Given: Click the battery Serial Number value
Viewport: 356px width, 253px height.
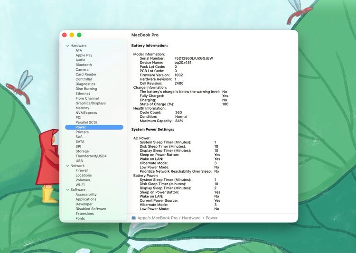Looking at the screenshot, I should point(193,58).
